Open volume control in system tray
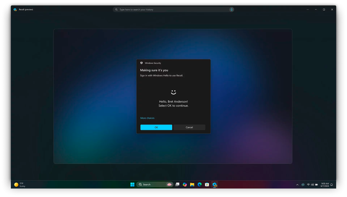The height and width of the screenshot is (197, 347). [312, 184]
